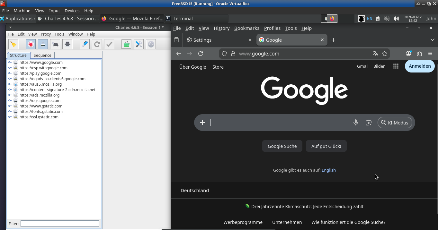Open Charles settings gear icon

151,44
